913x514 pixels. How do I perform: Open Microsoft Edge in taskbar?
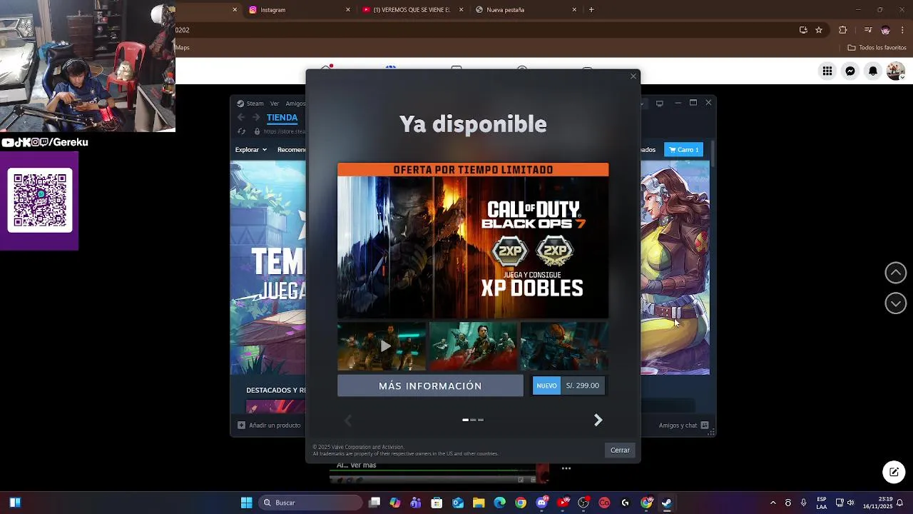[499, 503]
